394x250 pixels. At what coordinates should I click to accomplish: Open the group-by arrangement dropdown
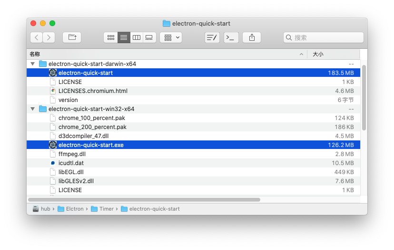171,37
